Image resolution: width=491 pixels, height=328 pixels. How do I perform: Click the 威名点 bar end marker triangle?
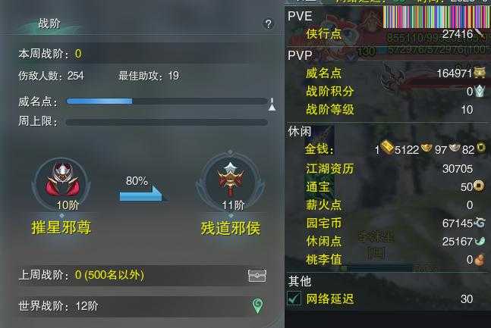point(272,105)
